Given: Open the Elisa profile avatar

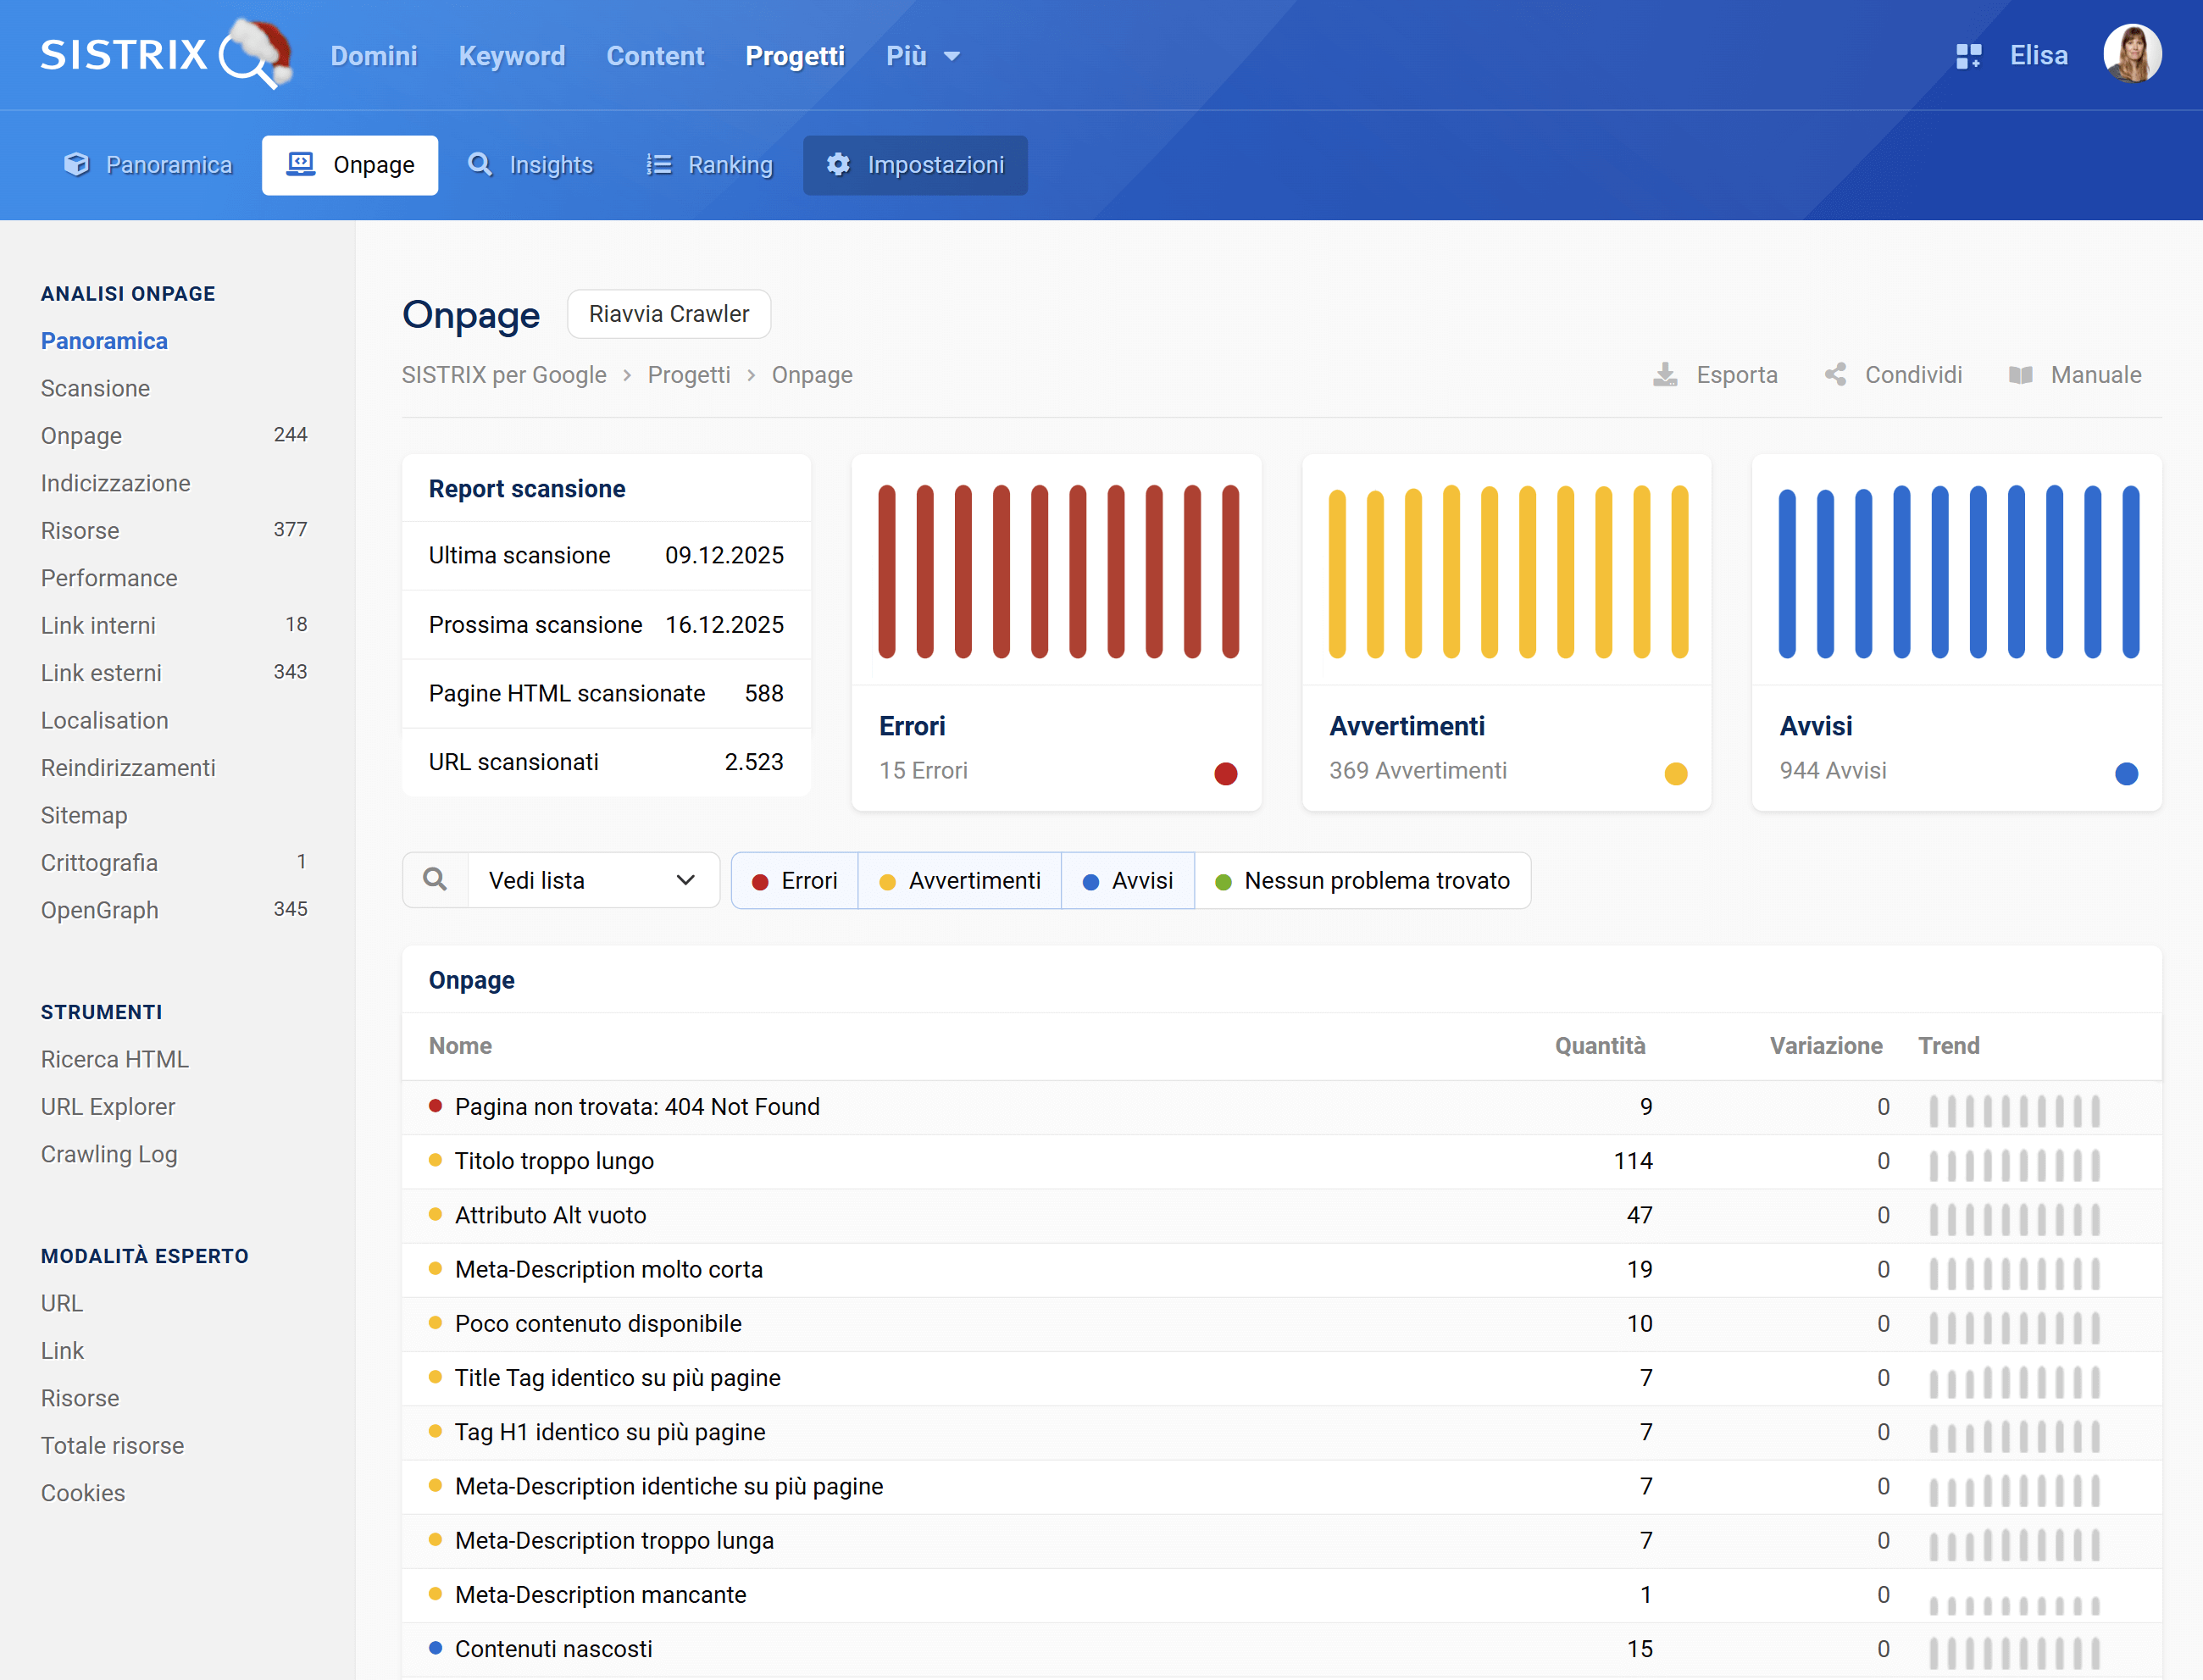Looking at the screenshot, I should pos(2133,54).
